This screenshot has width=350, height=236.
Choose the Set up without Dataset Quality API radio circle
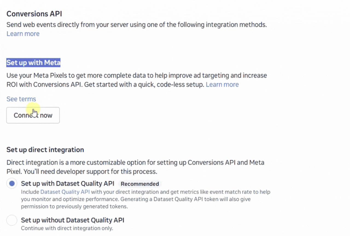tap(12, 220)
